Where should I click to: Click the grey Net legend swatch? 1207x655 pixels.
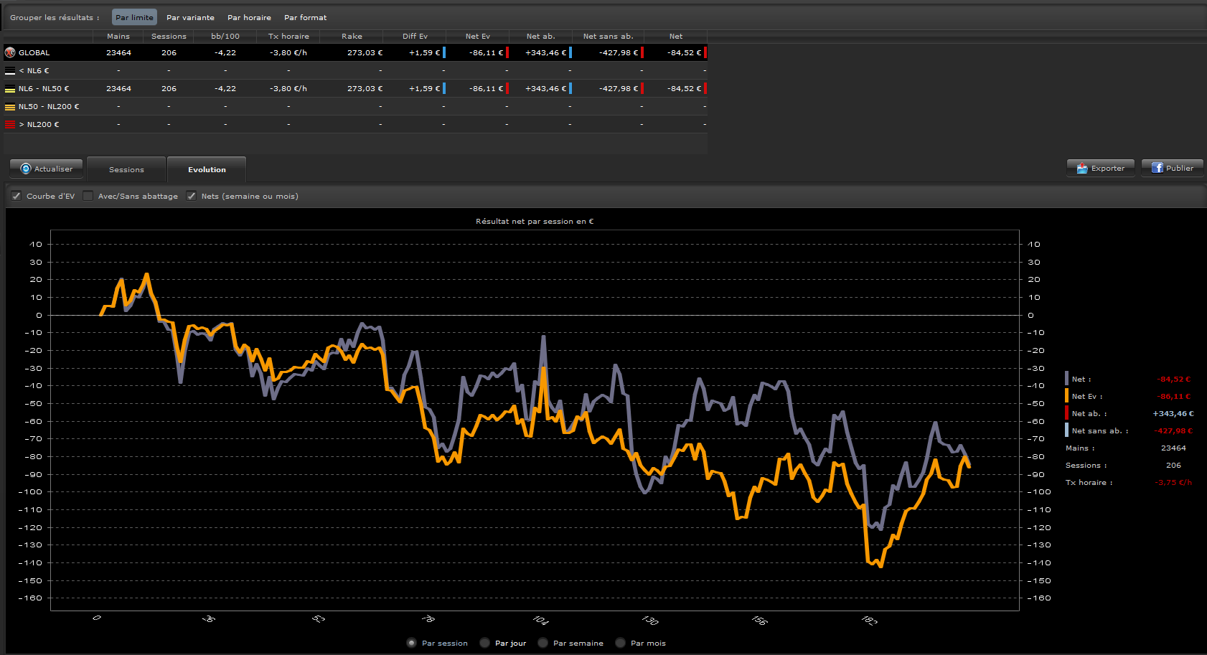point(1067,379)
